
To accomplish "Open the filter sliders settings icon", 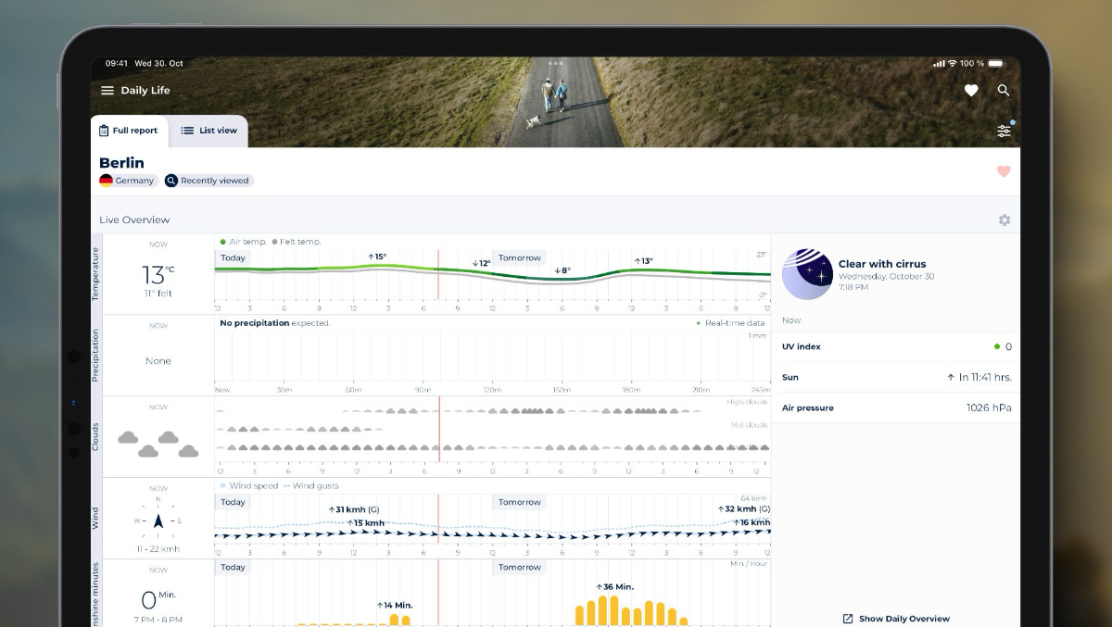I will click(1004, 131).
